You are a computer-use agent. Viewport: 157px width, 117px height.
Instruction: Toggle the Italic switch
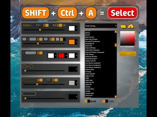click(x=105, y=101)
